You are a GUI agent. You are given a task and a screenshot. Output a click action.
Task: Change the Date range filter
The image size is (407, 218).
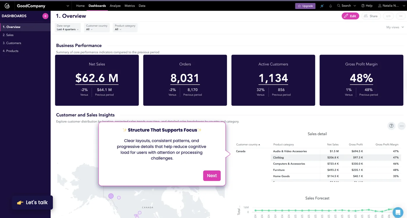[68, 28]
